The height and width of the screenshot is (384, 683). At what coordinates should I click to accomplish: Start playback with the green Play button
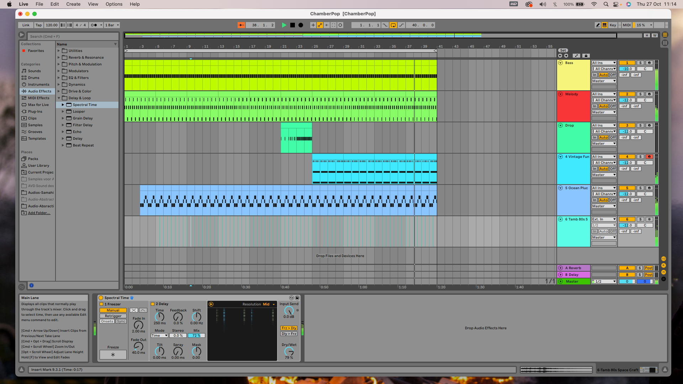284,25
